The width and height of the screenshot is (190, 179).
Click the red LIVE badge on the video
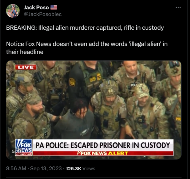pos(26,67)
